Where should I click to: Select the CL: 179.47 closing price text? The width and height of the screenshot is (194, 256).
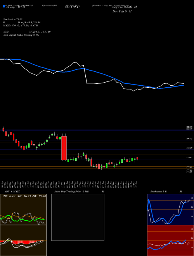coord(72,7)
